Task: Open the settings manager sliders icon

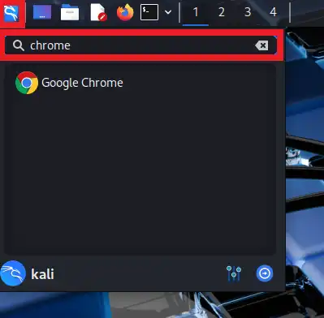Action: (234, 273)
